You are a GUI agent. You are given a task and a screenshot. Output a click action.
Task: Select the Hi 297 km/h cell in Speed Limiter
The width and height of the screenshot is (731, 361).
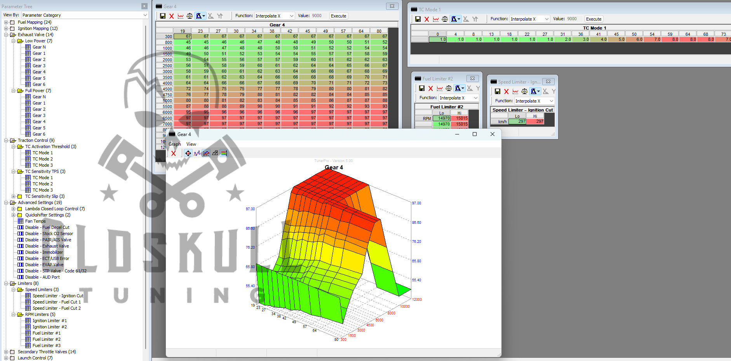click(535, 122)
